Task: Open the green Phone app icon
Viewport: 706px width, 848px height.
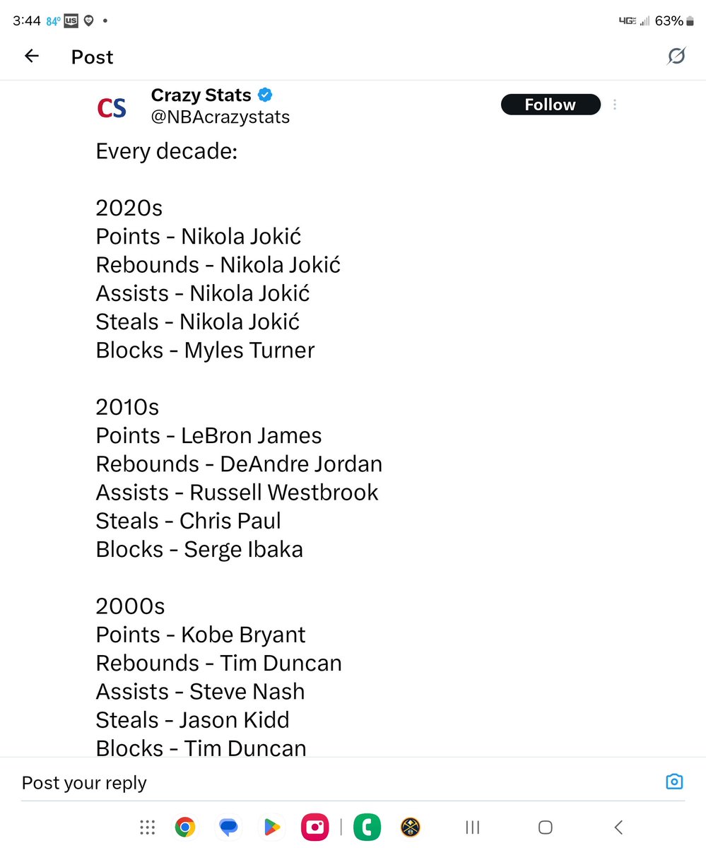Action: click(x=367, y=827)
